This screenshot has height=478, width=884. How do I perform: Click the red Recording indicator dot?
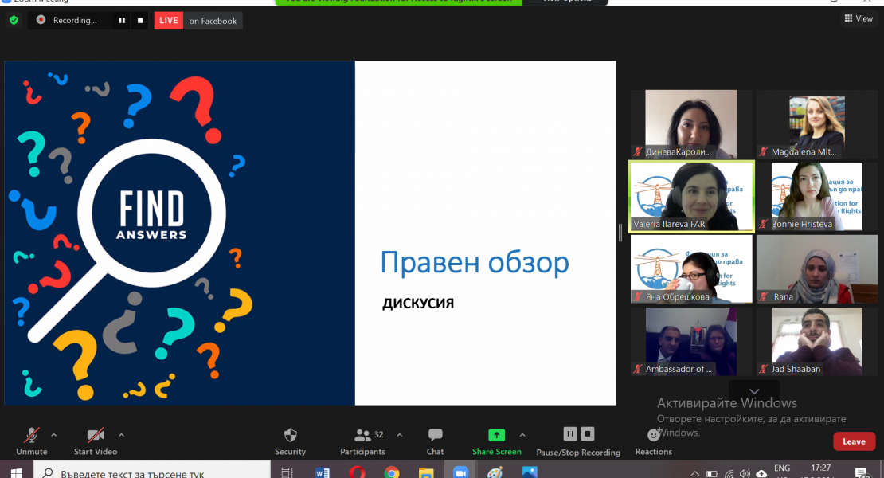(41, 20)
